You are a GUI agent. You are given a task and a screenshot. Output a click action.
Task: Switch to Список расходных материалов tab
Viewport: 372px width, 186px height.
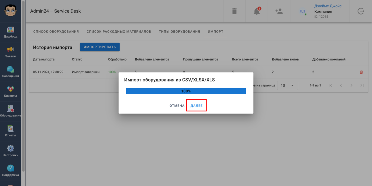click(x=119, y=32)
